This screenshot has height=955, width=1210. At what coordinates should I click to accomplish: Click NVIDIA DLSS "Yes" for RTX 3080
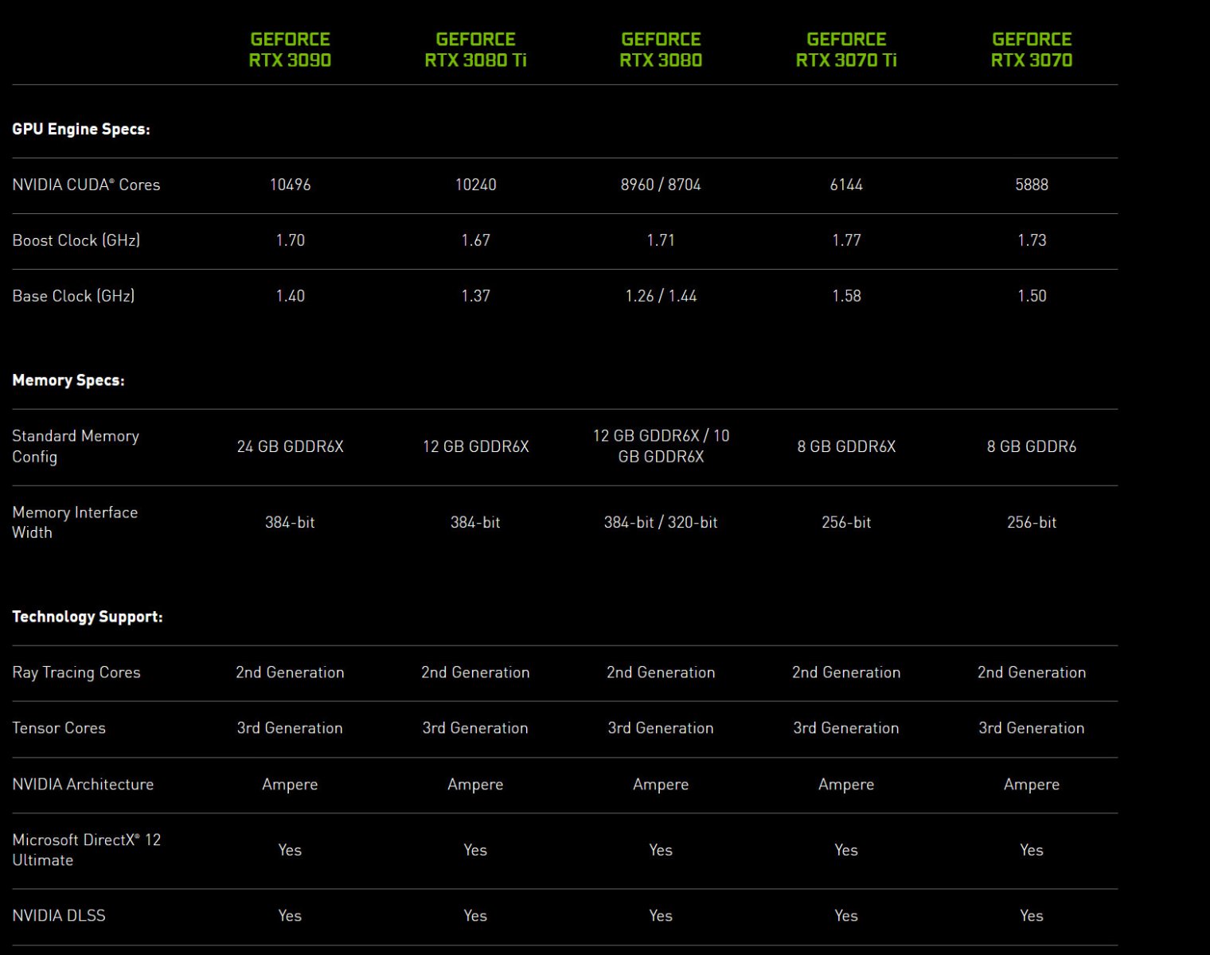tap(661, 916)
